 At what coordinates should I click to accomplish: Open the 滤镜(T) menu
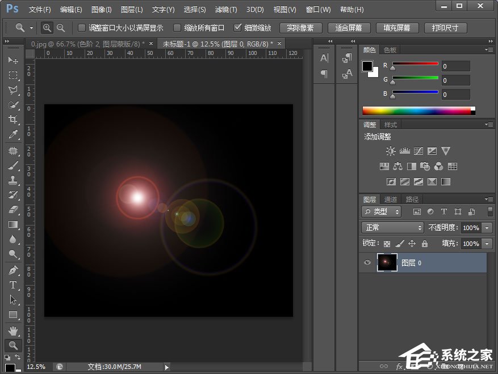(226, 10)
